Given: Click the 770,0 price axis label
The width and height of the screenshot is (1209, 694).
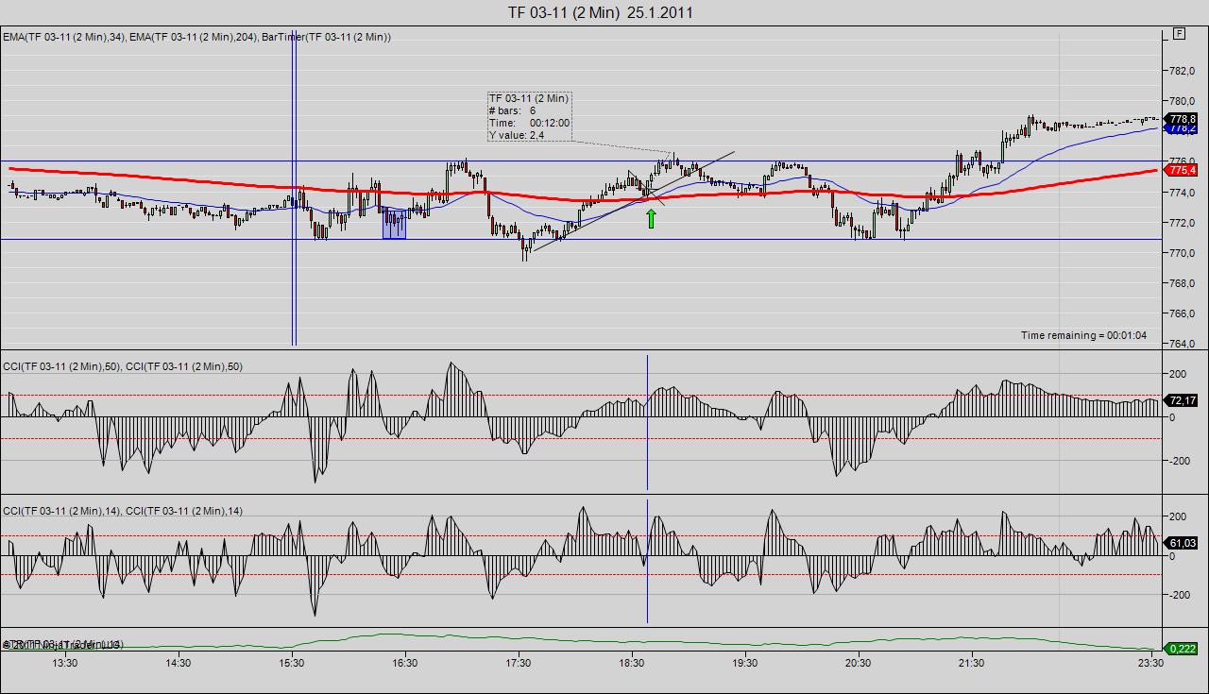Looking at the screenshot, I should point(1182,253).
